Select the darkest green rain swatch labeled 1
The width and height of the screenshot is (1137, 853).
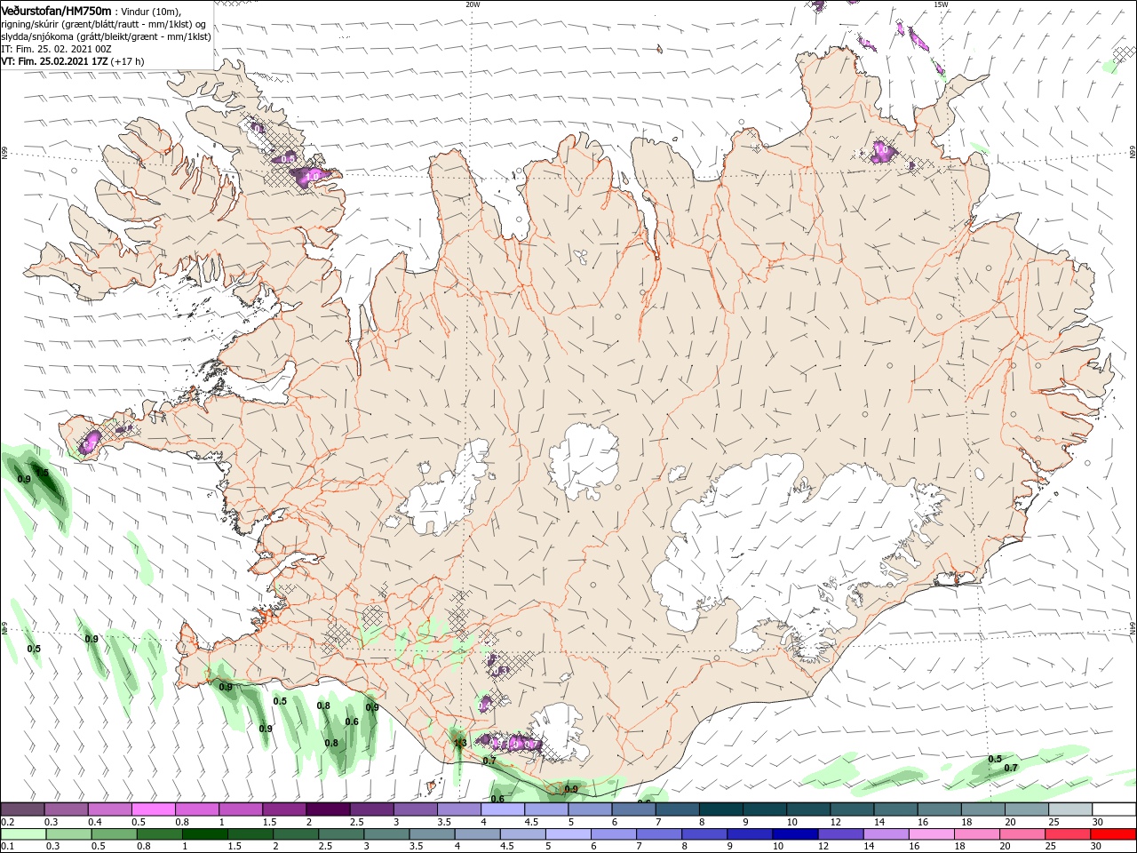click(x=204, y=834)
